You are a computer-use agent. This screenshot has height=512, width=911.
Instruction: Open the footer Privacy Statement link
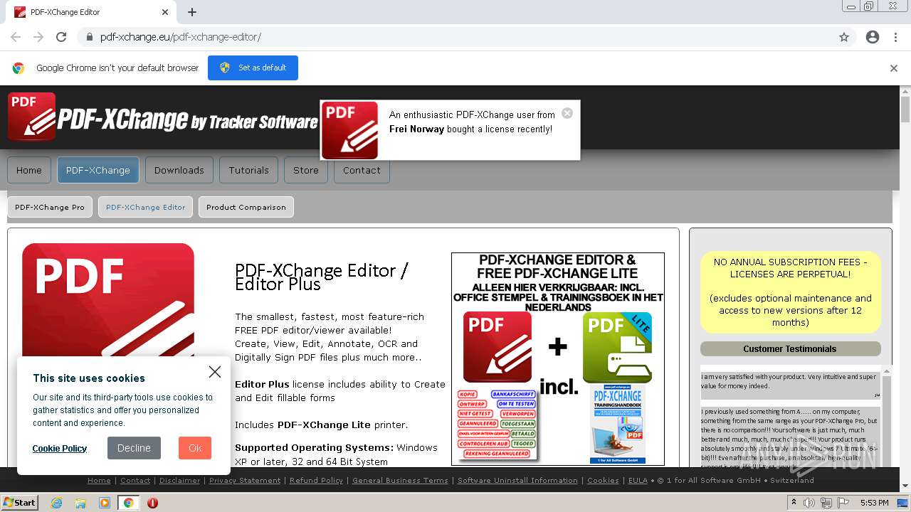click(x=245, y=481)
